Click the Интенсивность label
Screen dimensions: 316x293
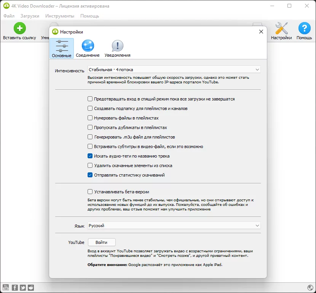70,71
